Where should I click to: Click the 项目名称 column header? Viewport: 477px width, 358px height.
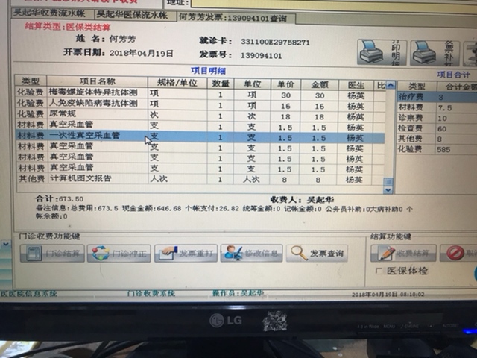[x=97, y=82]
